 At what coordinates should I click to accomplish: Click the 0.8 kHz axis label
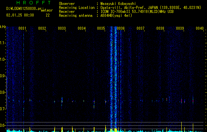point(3,92)
